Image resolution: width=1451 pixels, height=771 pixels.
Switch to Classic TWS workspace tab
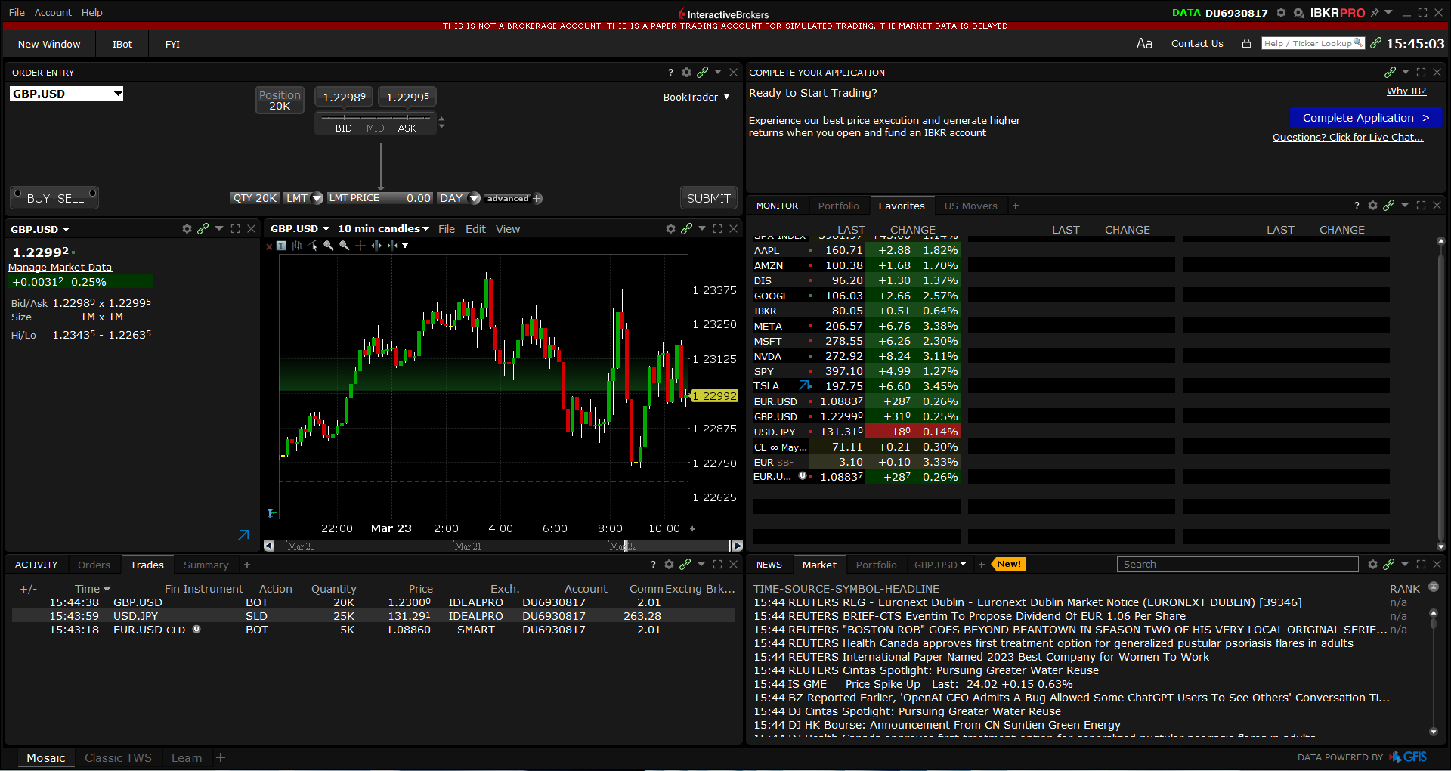tap(118, 757)
